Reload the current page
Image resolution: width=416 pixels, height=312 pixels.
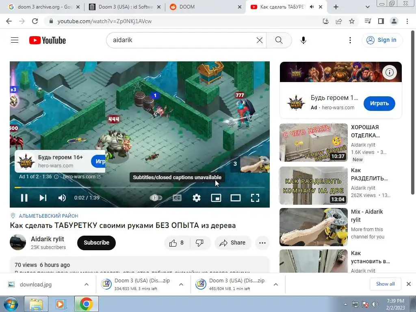point(35,21)
